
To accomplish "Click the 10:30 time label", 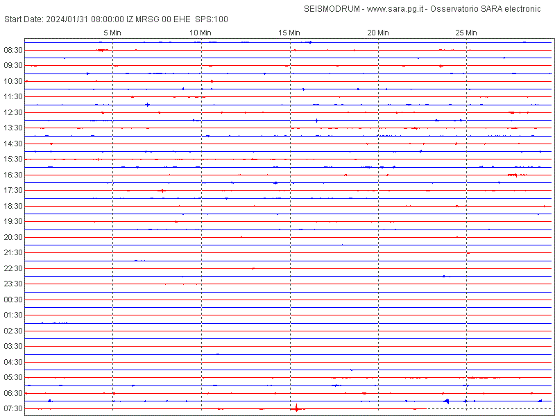I will (x=13, y=81).
